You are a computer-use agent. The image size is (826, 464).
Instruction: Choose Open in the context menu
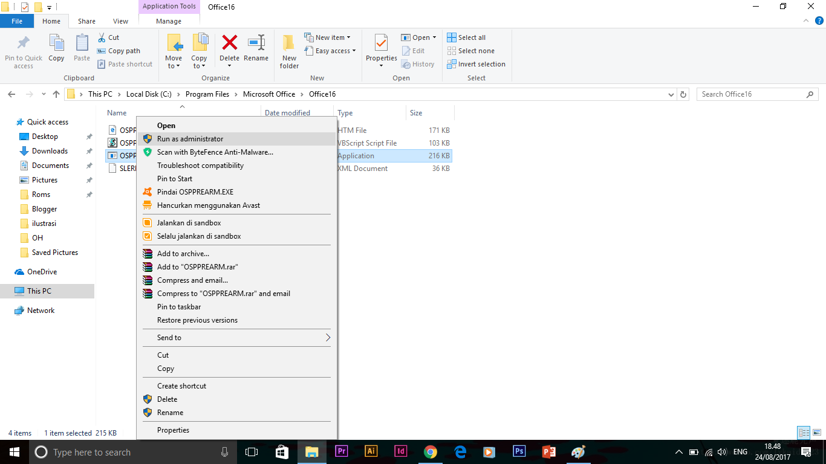[236, 126]
